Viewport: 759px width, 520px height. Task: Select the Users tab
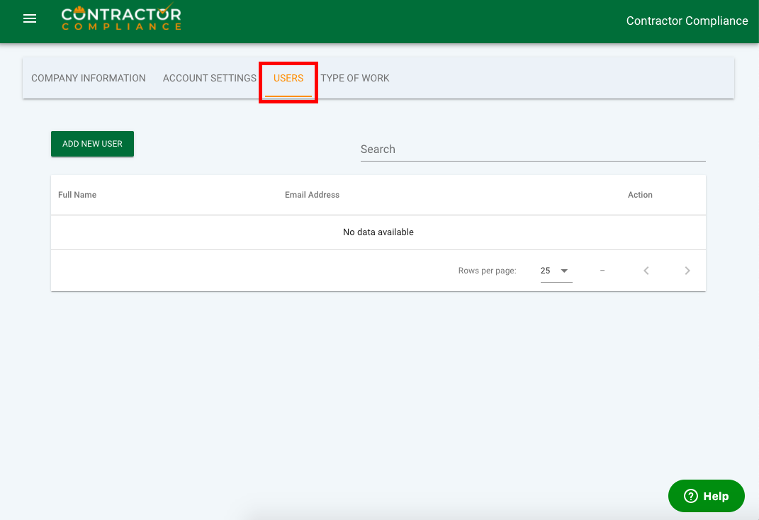(x=288, y=78)
